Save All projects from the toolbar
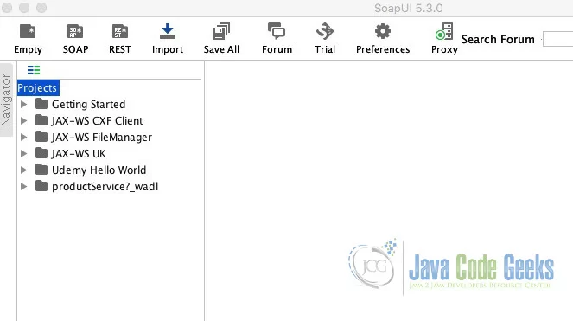Viewport: 573px width, 321px height. 221,38
